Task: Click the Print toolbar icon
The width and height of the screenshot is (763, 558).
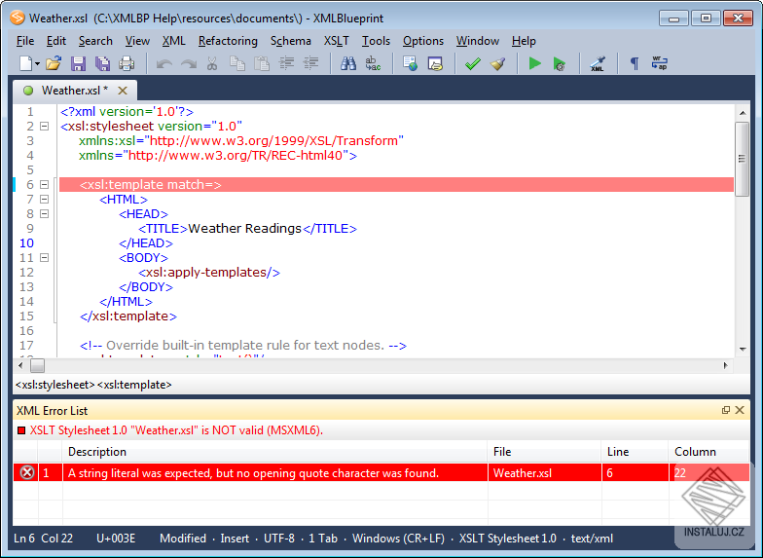Action: [x=127, y=64]
